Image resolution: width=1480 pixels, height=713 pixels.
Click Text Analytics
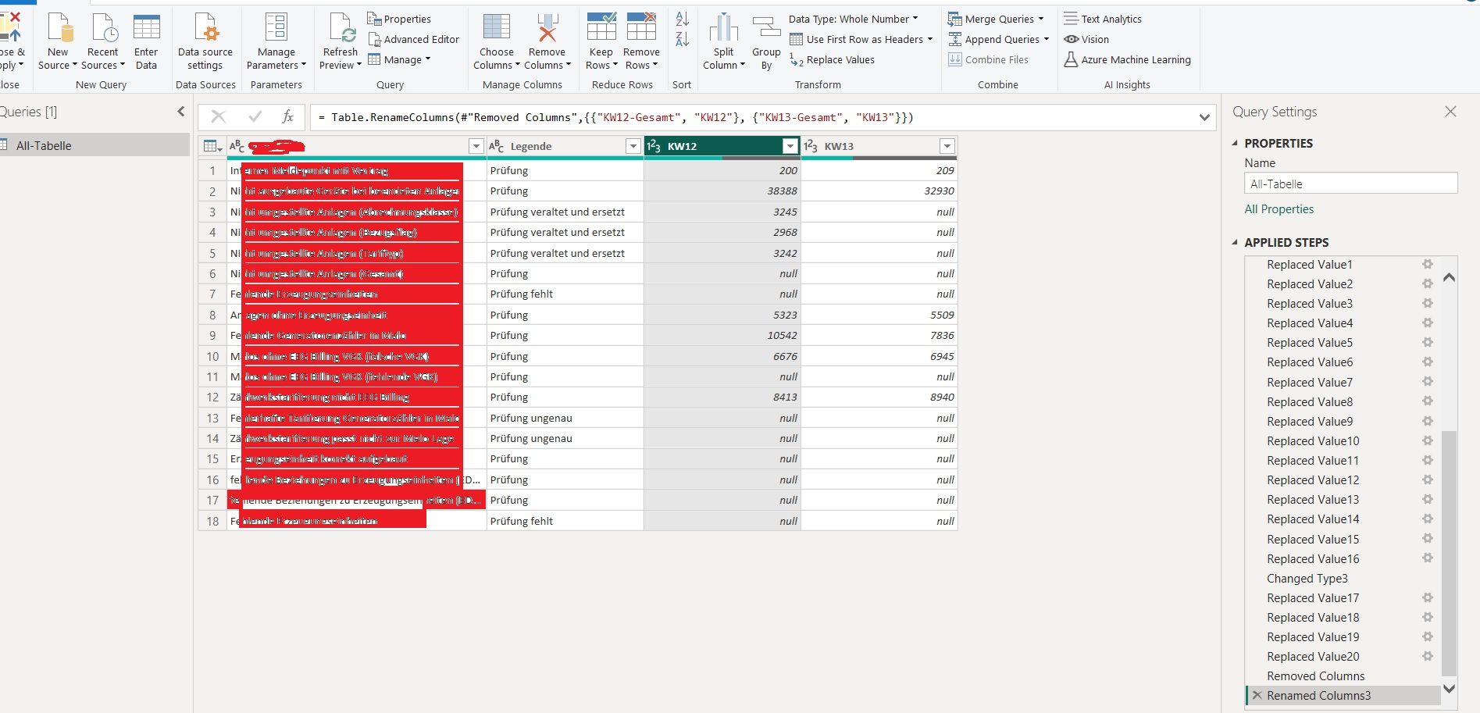pyautogui.click(x=1103, y=19)
